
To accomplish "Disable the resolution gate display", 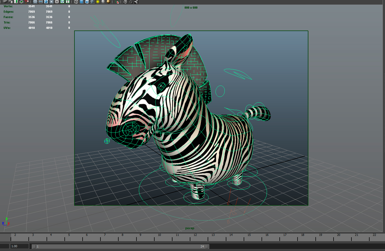I will 46,2.
